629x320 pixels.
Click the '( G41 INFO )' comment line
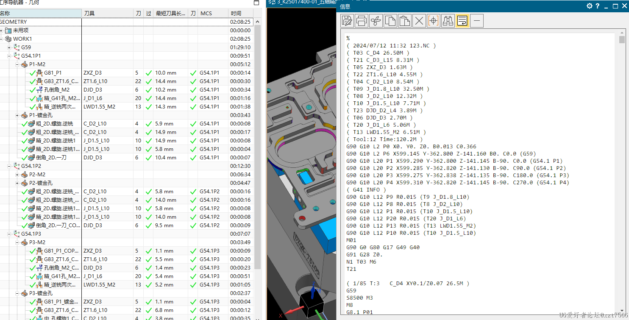[x=366, y=189]
